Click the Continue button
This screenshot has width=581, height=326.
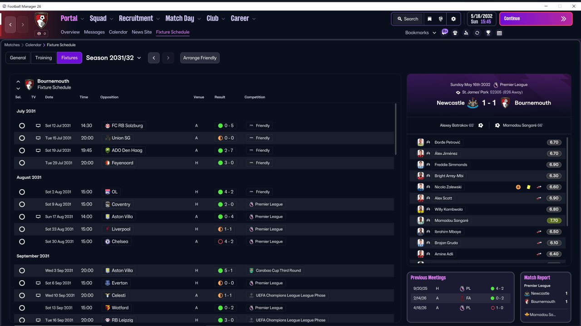pos(536,19)
